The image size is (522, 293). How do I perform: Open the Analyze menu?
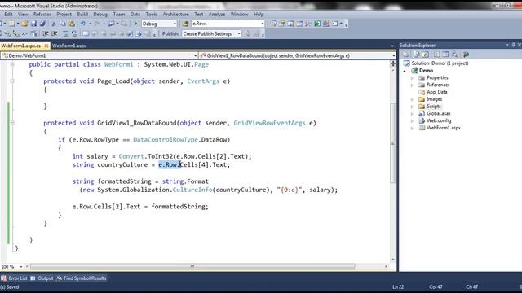pyautogui.click(x=217, y=15)
